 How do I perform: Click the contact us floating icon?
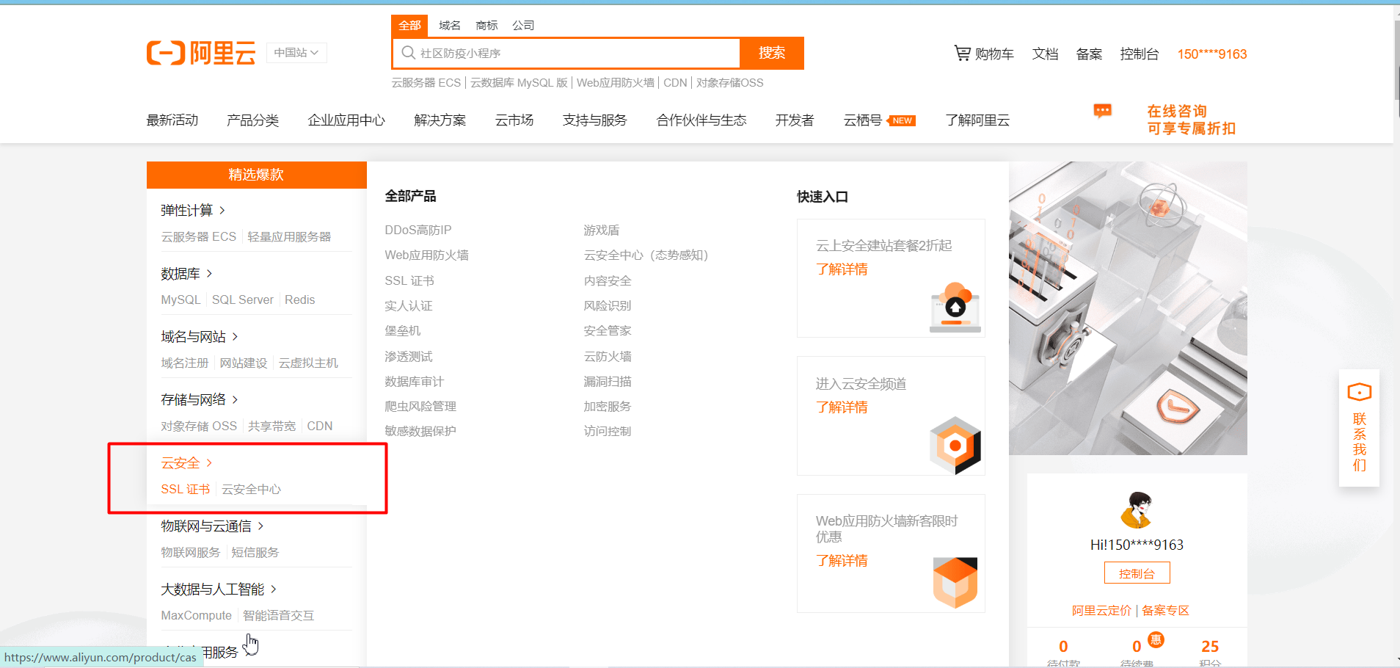[1359, 393]
